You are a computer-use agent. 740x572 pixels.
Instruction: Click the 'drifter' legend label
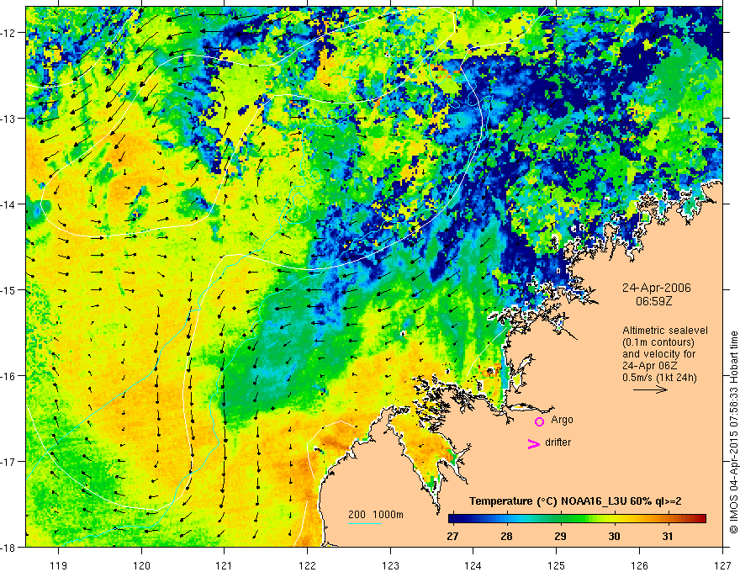click(558, 442)
